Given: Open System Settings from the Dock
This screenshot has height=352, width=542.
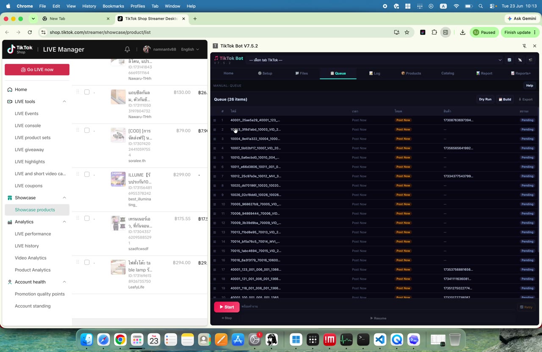Looking at the screenshot, I should tap(254, 339).
